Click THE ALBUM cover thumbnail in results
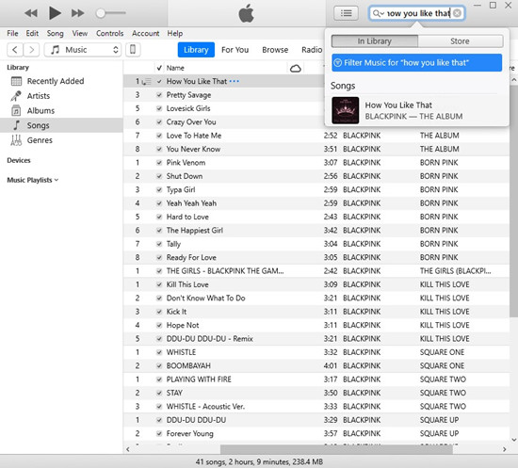This screenshot has width=518, height=468. (346, 110)
